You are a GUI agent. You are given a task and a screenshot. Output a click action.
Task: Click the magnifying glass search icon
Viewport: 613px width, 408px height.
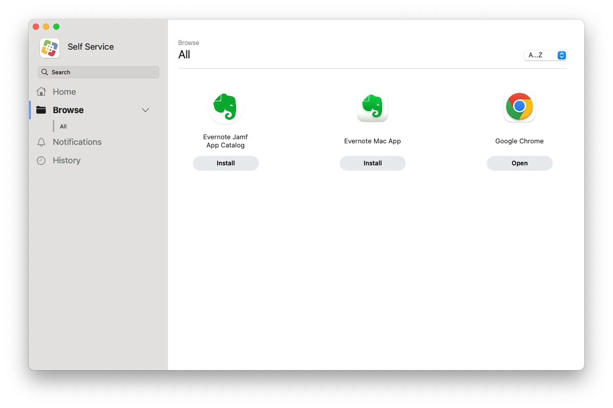click(x=45, y=72)
